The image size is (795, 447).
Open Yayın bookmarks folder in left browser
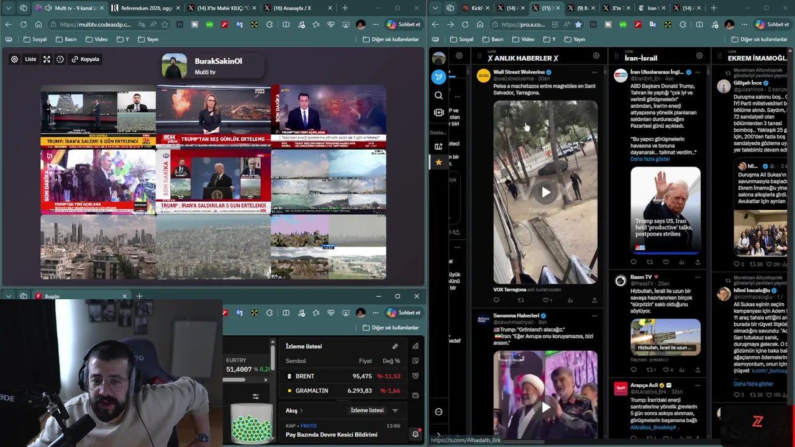click(148, 39)
